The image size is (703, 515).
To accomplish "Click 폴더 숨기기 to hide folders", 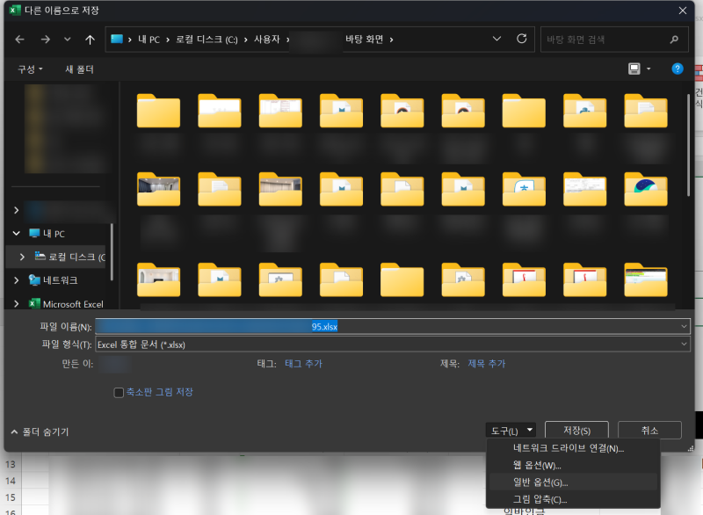I will (40, 432).
